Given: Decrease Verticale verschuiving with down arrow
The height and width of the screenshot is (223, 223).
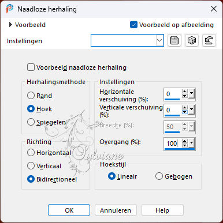Looking at the screenshot, I should (184, 112).
